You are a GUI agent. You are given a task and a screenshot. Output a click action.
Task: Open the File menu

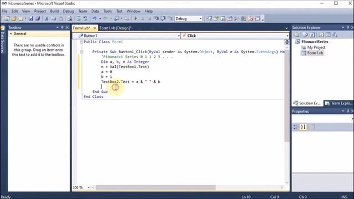[4, 11]
